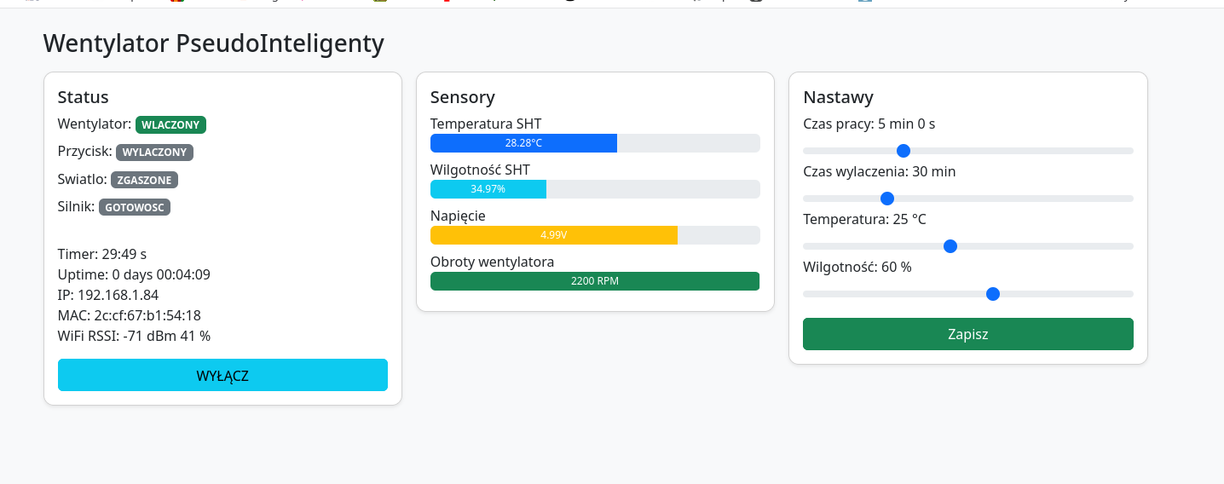1224x484 pixels.
Task: Click the WYŁĄCZ button
Action: [x=222, y=375]
